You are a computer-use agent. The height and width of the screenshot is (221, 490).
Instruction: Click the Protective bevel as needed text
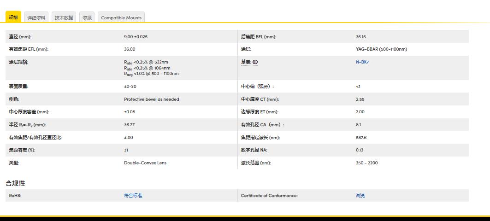(151, 99)
